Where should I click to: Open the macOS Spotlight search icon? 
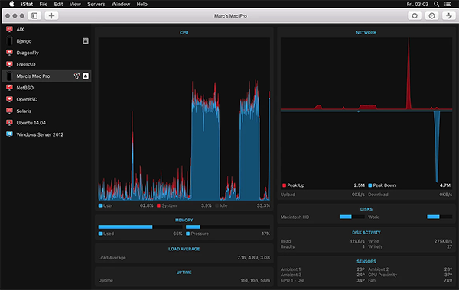coord(436,4)
